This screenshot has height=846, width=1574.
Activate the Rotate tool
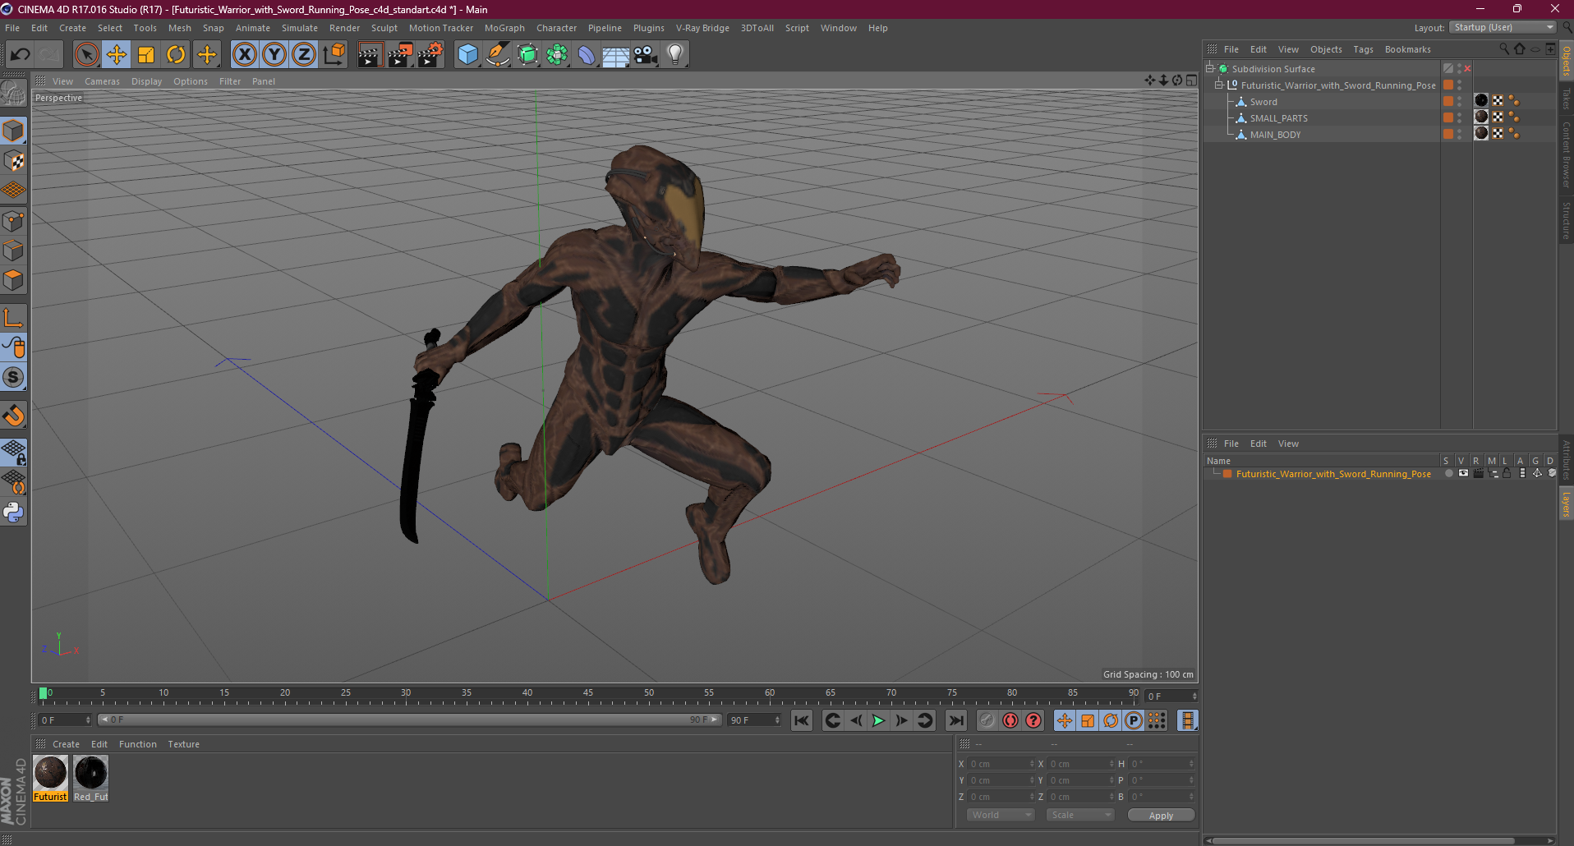pos(176,55)
